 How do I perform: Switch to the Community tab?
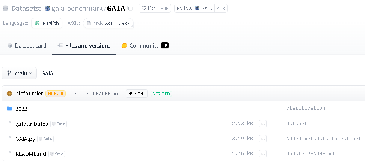tap(145, 45)
